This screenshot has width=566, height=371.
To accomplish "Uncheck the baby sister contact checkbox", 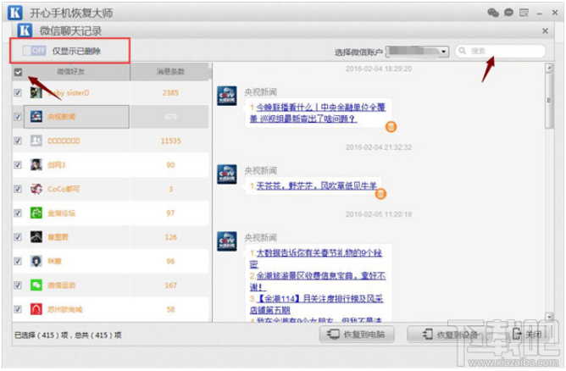I will (x=18, y=93).
